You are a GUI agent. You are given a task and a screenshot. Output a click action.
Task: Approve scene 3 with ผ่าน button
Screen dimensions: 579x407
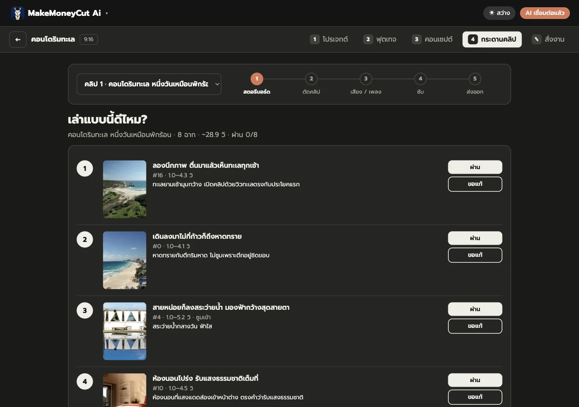point(475,309)
